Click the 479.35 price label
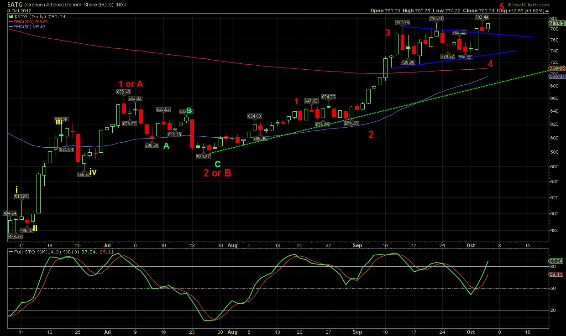This screenshot has height=336, width=566. [x=15, y=236]
